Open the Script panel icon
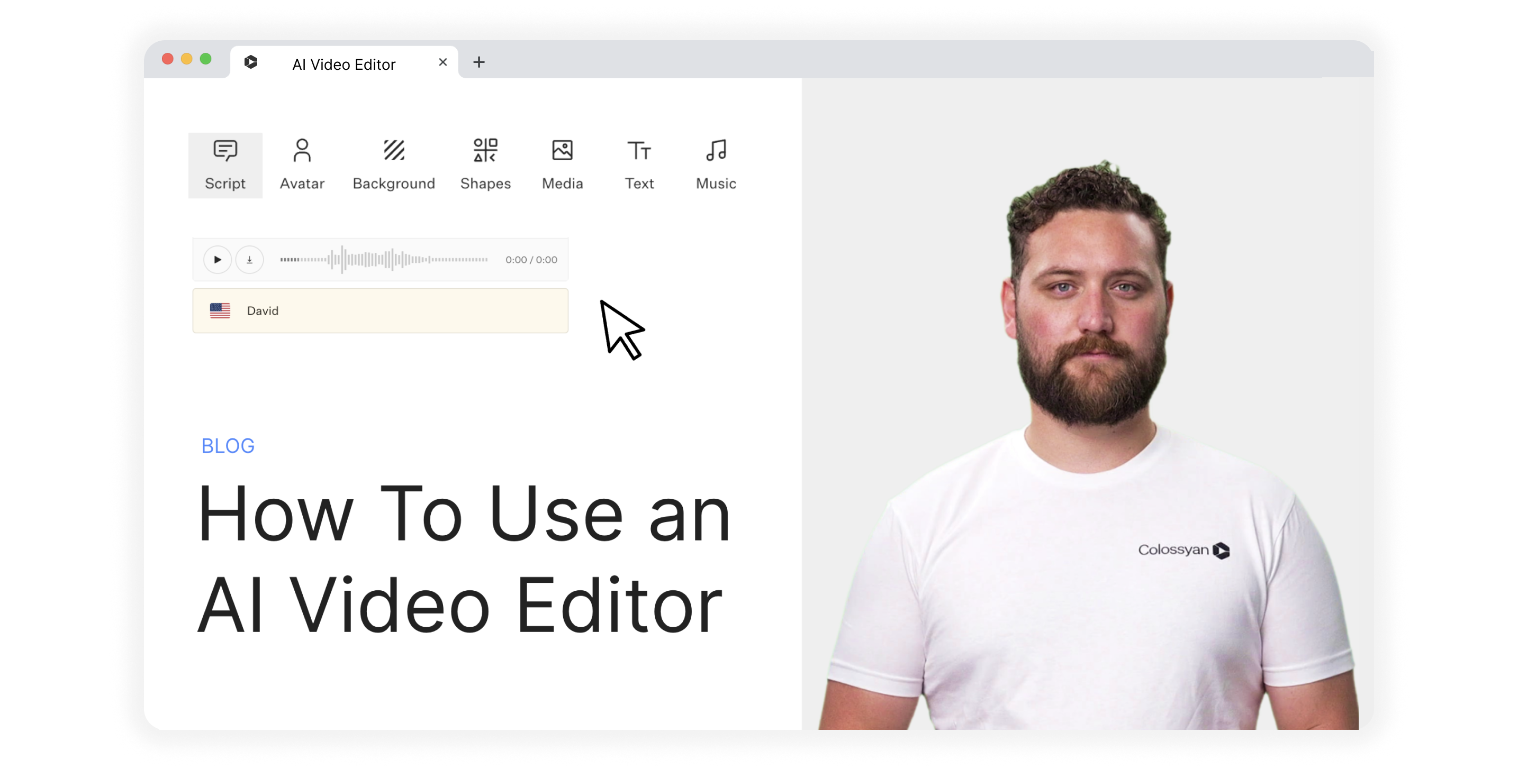1518x769 pixels. pyautogui.click(x=225, y=151)
